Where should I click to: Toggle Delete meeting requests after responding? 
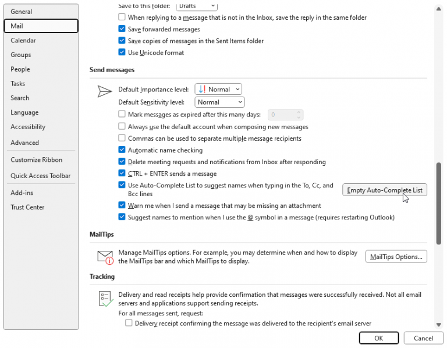pyautogui.click(x=122, y=161)
